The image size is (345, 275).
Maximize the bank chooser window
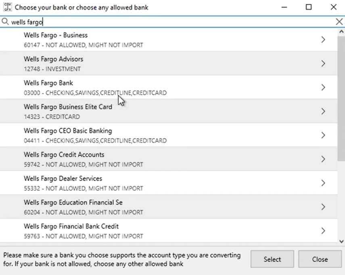309,7
